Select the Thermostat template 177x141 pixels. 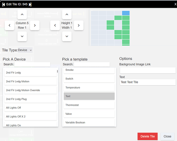point(89,105)
